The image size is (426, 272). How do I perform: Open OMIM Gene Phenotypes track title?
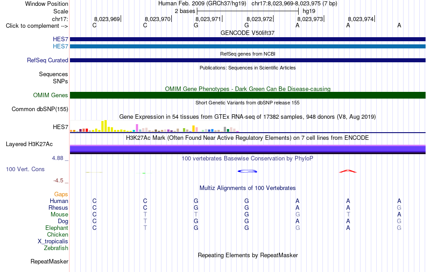click(x=248, y=89)
